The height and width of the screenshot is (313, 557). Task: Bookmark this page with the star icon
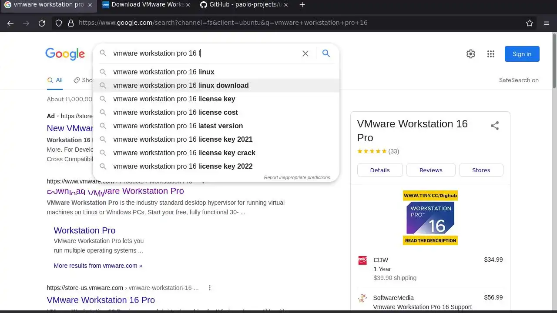pyautogui.click(x=530, y=23)
